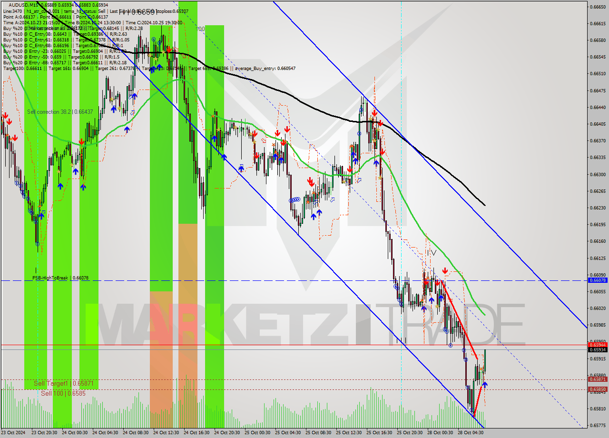Viewport: 609px width, 438px height.
Task: Click the '28 Oct 04:30' time axis label
Action: [471, 433]
